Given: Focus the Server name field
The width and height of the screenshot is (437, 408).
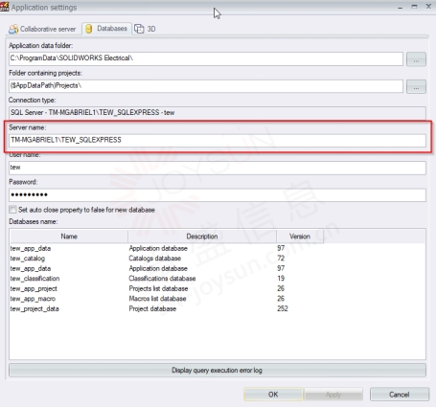Looking at the screenshot, I should pos(218,140).
